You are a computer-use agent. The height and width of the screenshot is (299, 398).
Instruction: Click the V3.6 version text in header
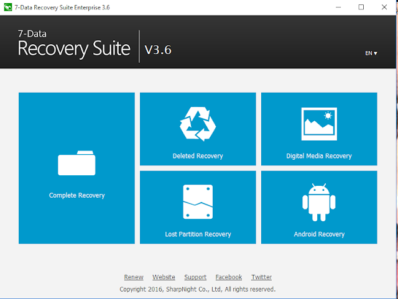coord(158,50)
